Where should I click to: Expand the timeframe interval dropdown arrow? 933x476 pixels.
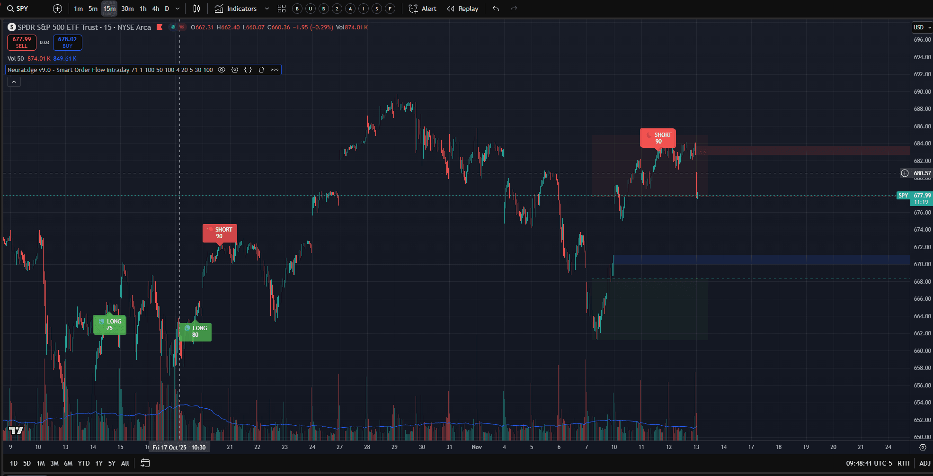coord(178,9)
